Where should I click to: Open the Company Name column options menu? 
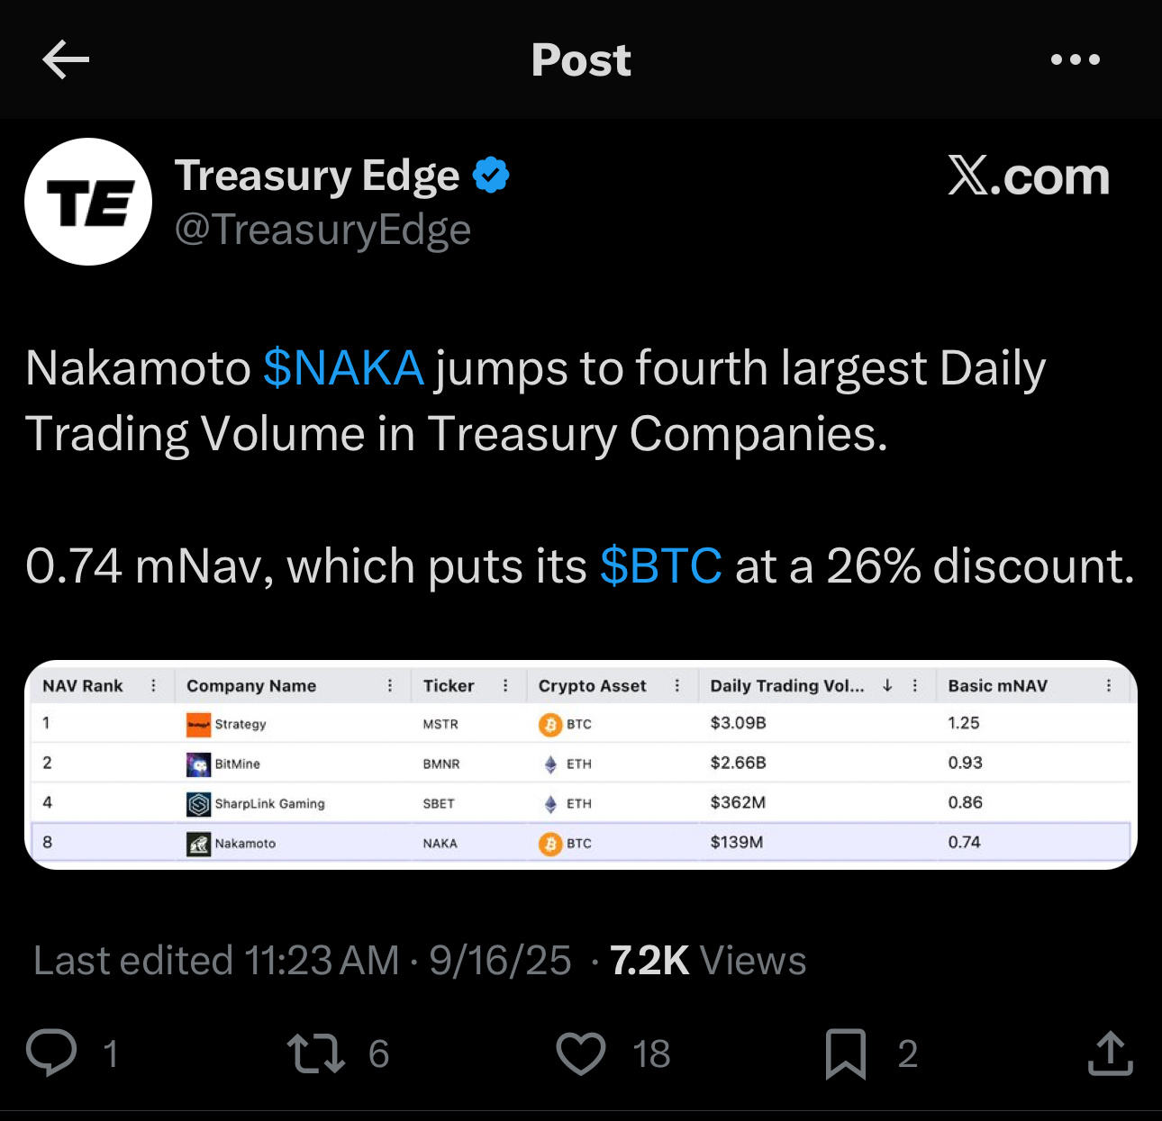(x=390, y=685)
